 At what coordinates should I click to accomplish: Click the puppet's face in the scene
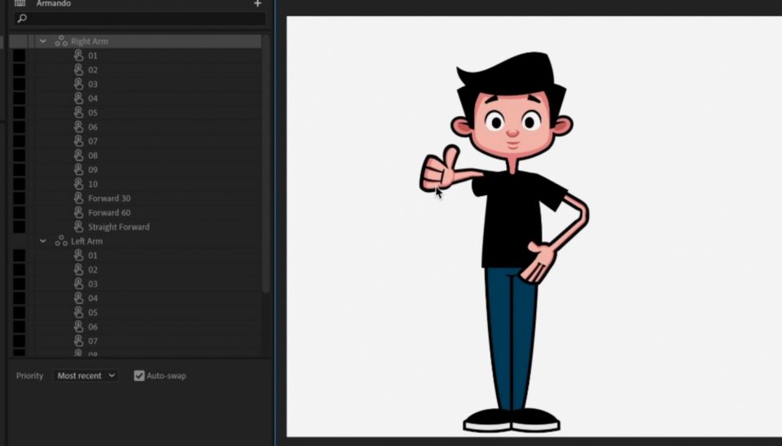[x=512, y=125]
